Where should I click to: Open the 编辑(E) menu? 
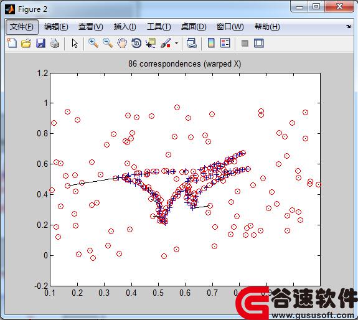pyautogui.click(x=56, y=27)
